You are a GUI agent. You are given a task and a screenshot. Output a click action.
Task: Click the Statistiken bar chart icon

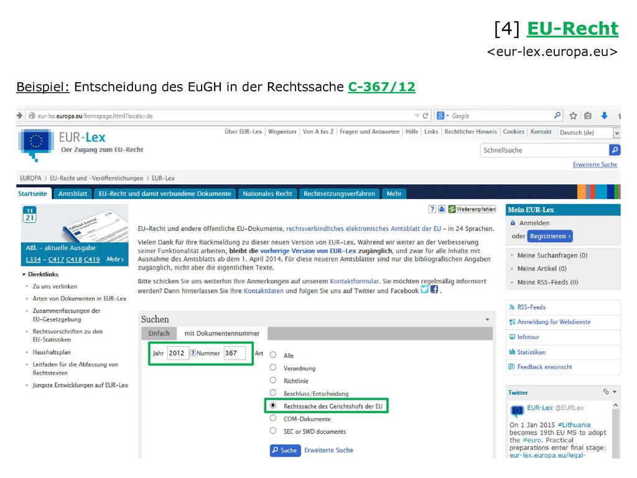[x=512, y=352]
